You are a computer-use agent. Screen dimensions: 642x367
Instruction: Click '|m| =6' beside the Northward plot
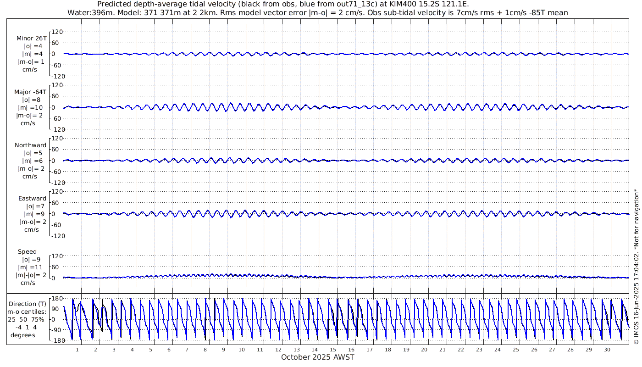[33, 161]
